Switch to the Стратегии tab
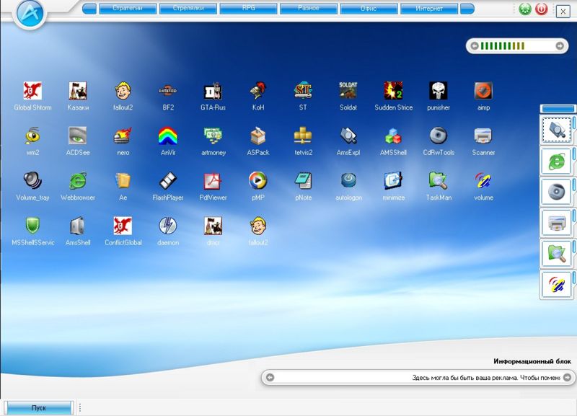The image size is (577, 416). pyautogui.click(x=128, y=9)
